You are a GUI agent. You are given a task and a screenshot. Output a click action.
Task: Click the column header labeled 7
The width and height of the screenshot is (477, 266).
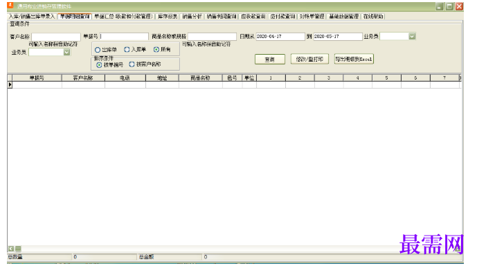click(444, 78)
